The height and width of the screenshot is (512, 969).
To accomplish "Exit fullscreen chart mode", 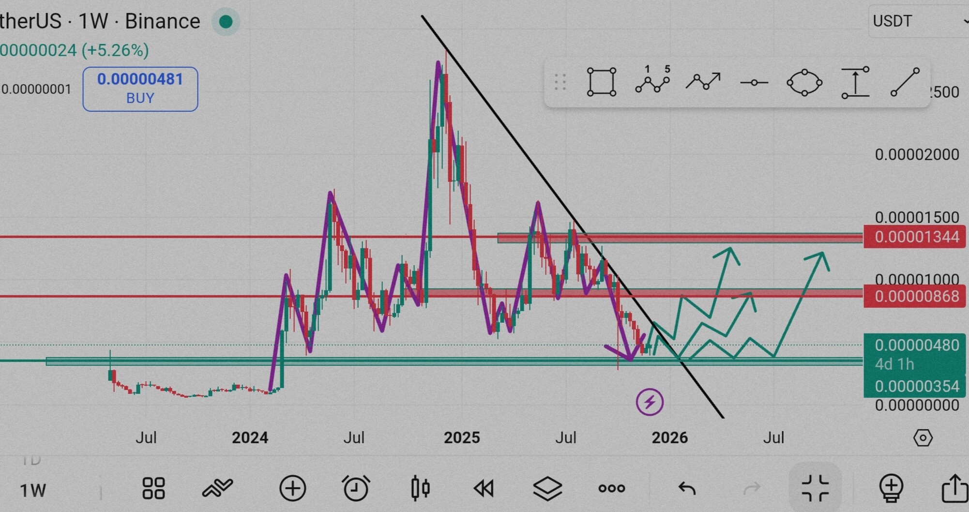I will pos(815,488).
